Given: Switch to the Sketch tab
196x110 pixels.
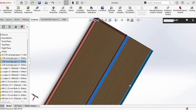Looking at the screenshot, I should click(17, 20).
